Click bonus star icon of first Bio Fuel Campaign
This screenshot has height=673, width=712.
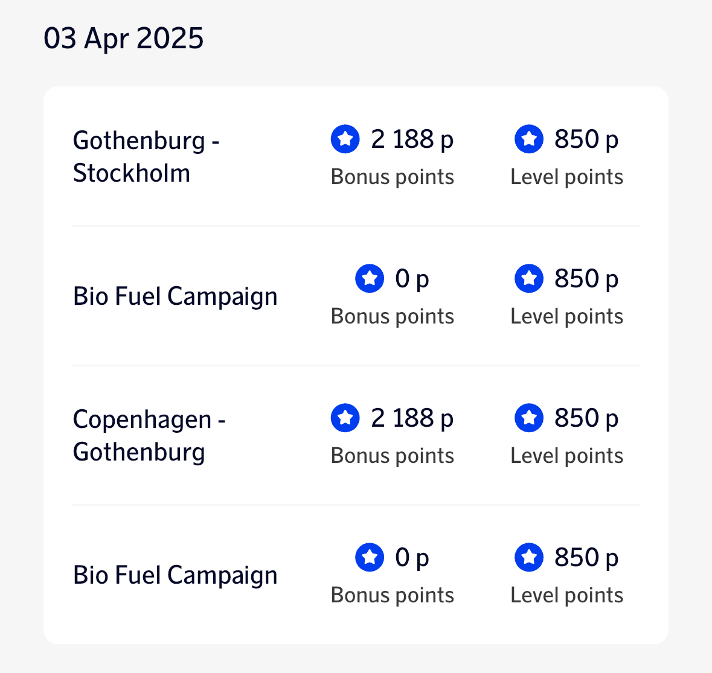(x=370, y=279)
